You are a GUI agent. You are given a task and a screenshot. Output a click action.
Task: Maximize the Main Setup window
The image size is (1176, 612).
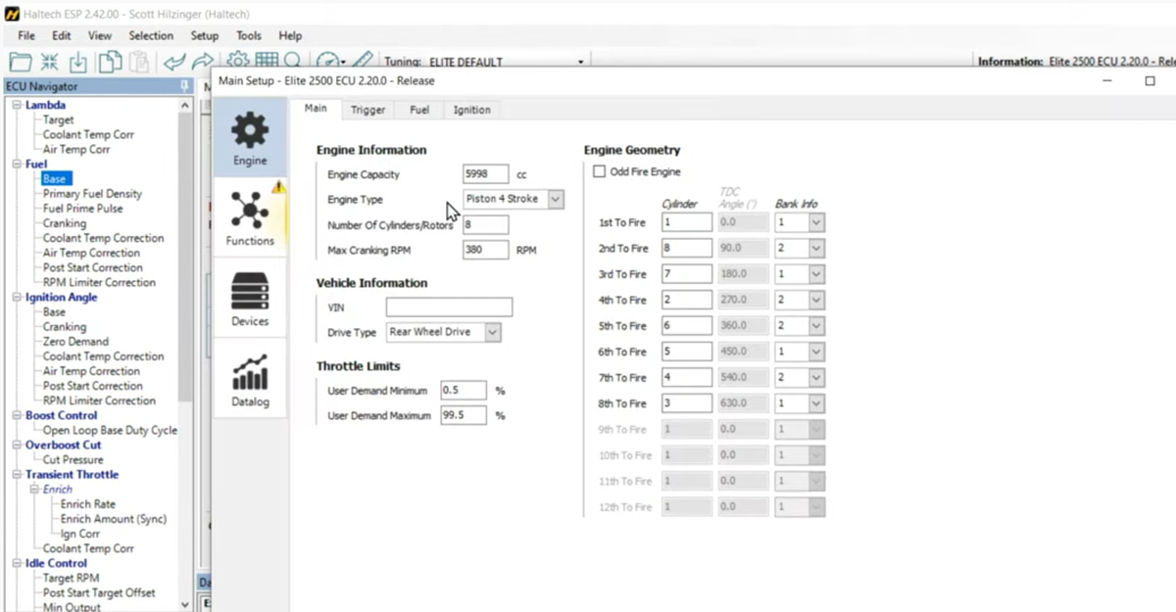pos(1150,80)
